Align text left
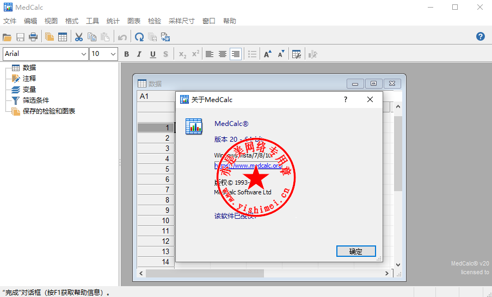492x297 pixels. click(x=210, y=54)
